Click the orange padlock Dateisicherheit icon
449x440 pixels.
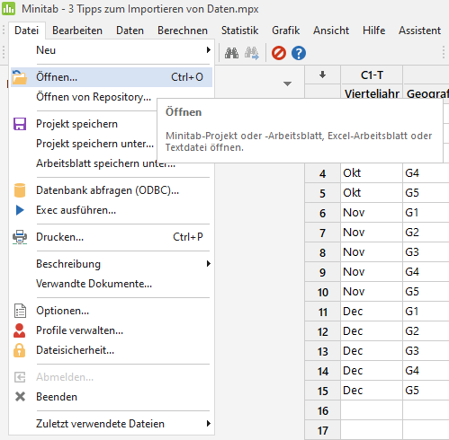pos(20,350)
